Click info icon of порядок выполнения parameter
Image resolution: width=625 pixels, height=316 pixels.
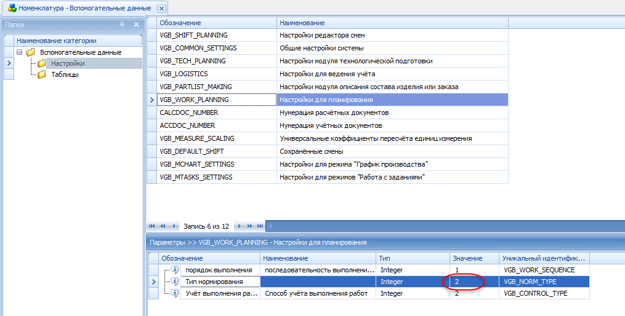(x=175, y=270)
